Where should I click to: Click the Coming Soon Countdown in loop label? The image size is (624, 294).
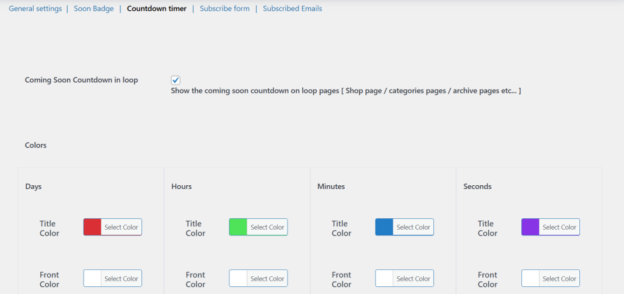click(81, 80)
